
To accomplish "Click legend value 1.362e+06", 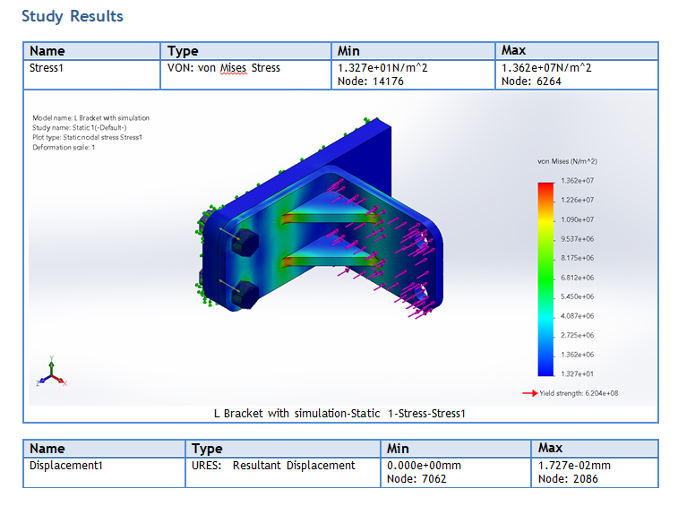I will (x=577, y=355).
